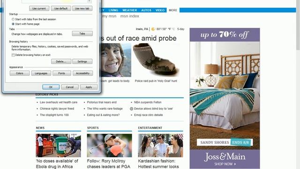
Task: Open Eating out & eating more? link
Action: (x=103, y=115)
